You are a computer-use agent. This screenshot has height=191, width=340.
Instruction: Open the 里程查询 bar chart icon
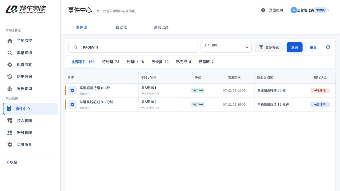tap(10, 89)
